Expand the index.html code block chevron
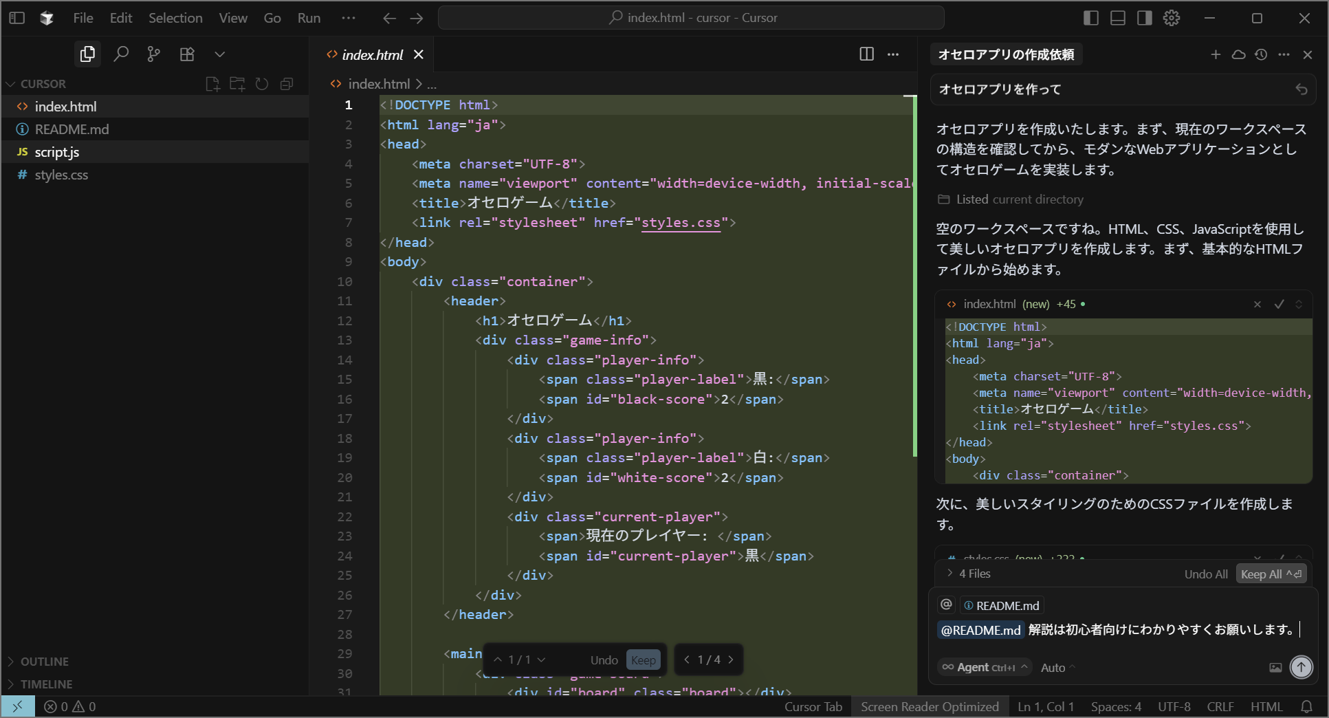The image size is (1329, 718). [1299, 304]
